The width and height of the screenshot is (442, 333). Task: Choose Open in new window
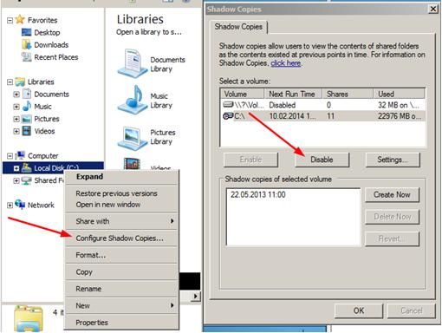[121, 205]
